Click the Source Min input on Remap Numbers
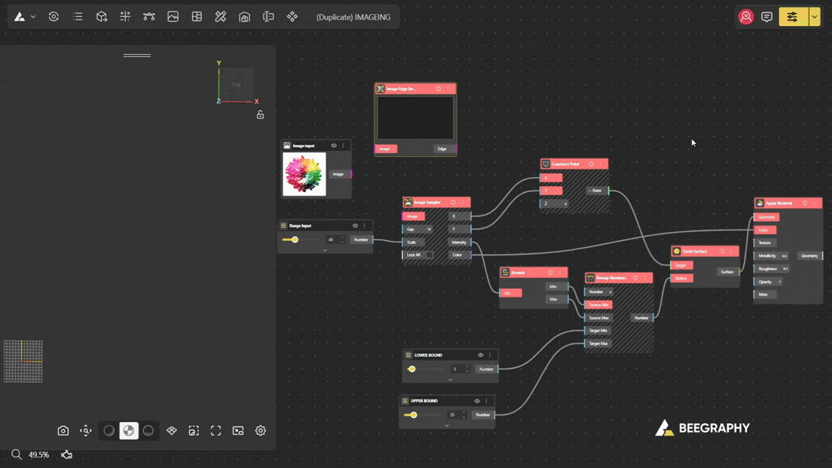This screenshot has width=832, height=468. pyautogui.click(x=598, y=305)
